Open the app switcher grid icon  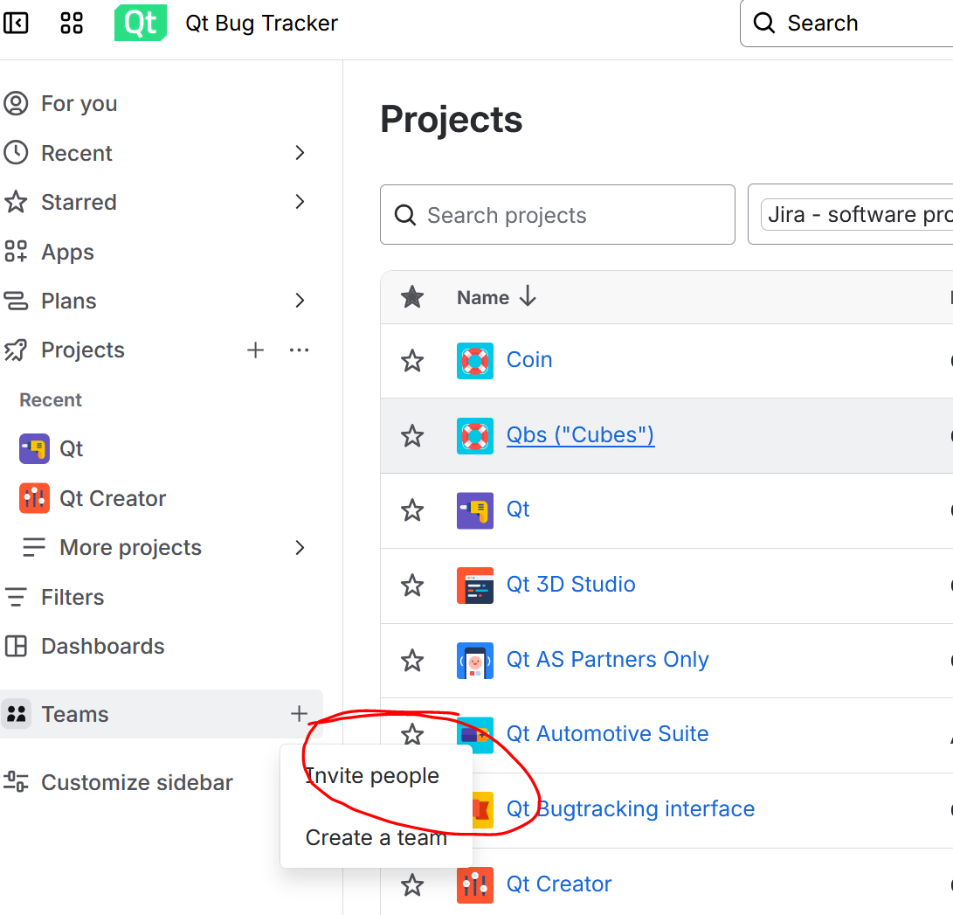pos(72,23)
